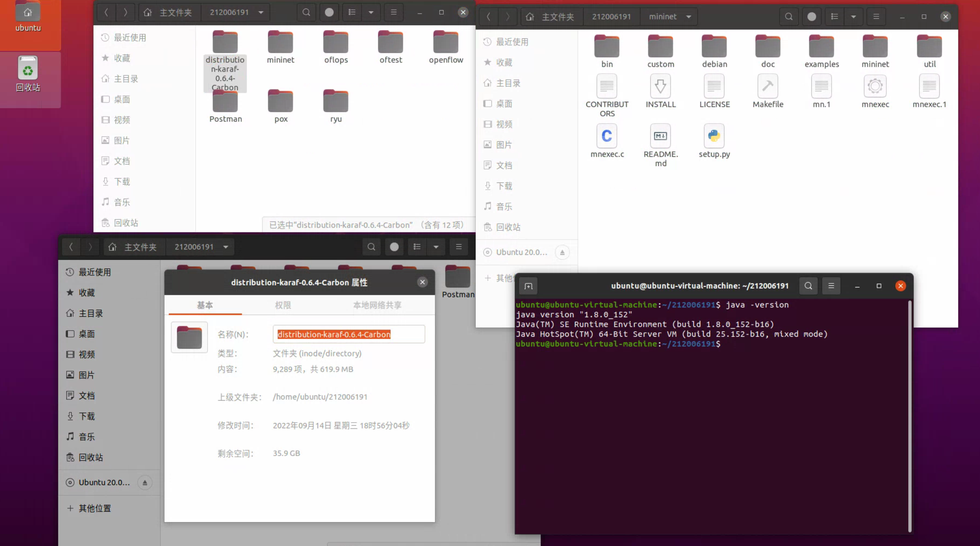Open the README.md markdown file
Image resolution: width=980 pixels, height=546 pixels.
(660, 136)
